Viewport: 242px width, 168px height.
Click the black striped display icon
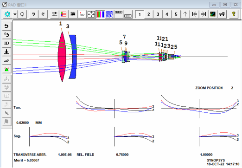click(73, 14)
